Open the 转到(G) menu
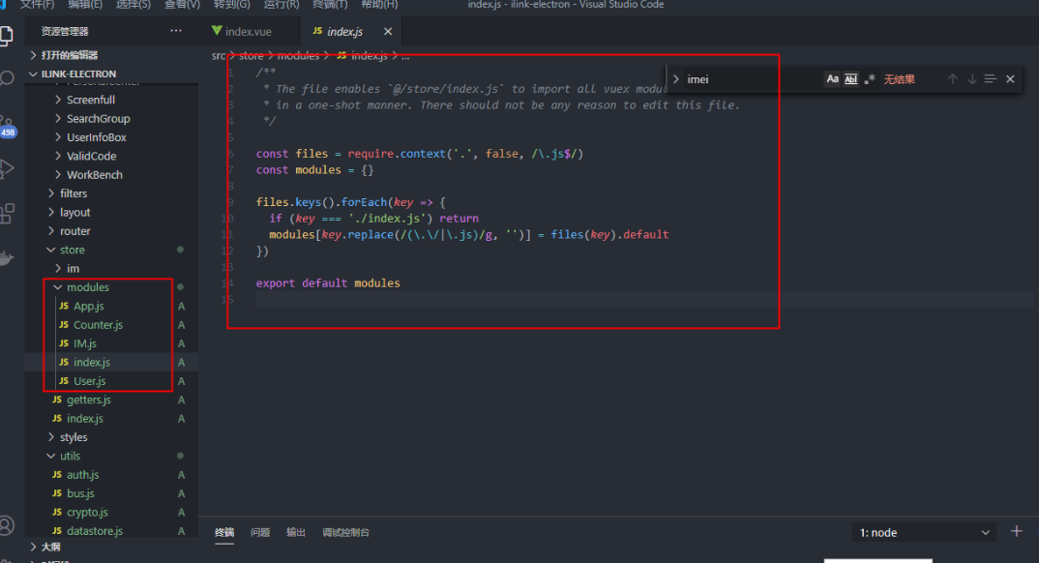Screen dimensions: 1039x563 click(232, 5)
